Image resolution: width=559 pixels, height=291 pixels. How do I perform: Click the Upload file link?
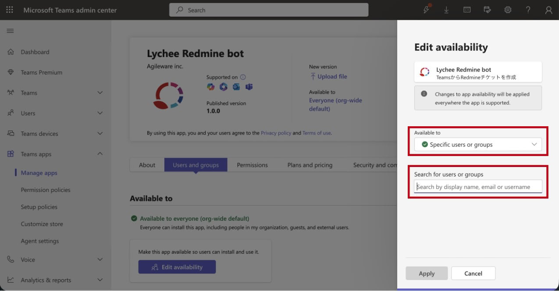(x=328, y=76)
